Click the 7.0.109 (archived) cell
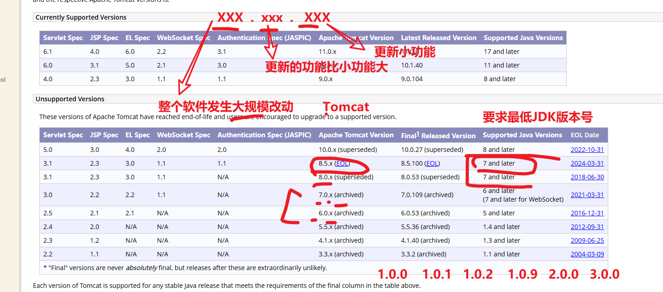Screen dimensions: 663x292 click(x=427, y=195)
